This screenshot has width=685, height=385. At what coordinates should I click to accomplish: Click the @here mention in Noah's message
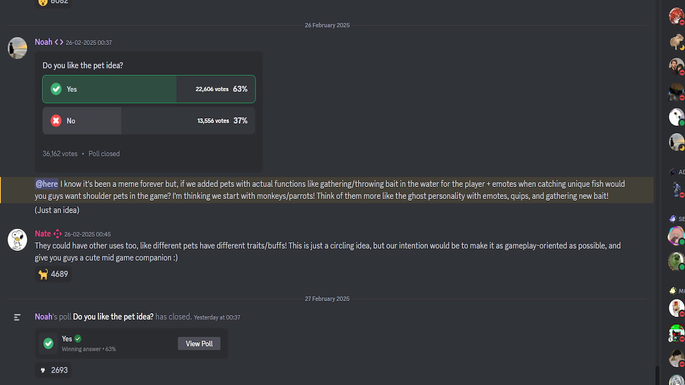coord(47,184)
